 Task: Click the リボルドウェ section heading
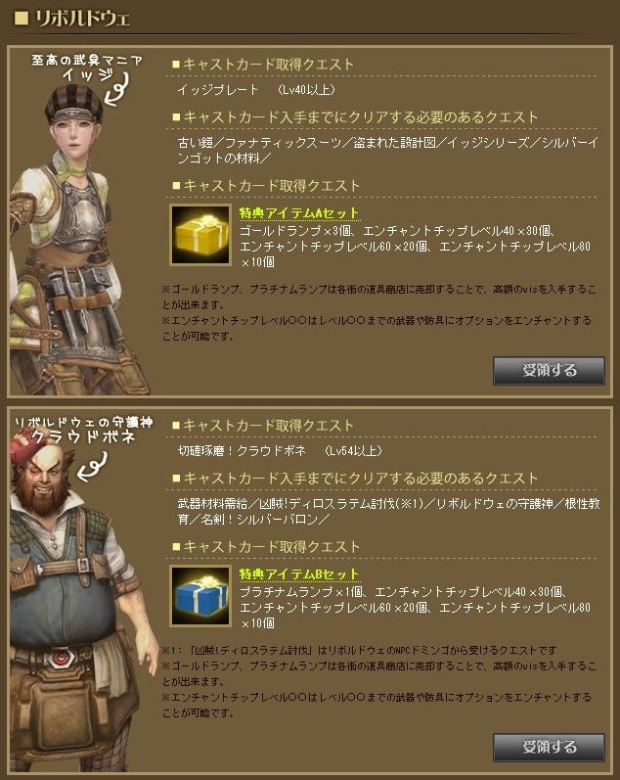[x=82, y=19]
